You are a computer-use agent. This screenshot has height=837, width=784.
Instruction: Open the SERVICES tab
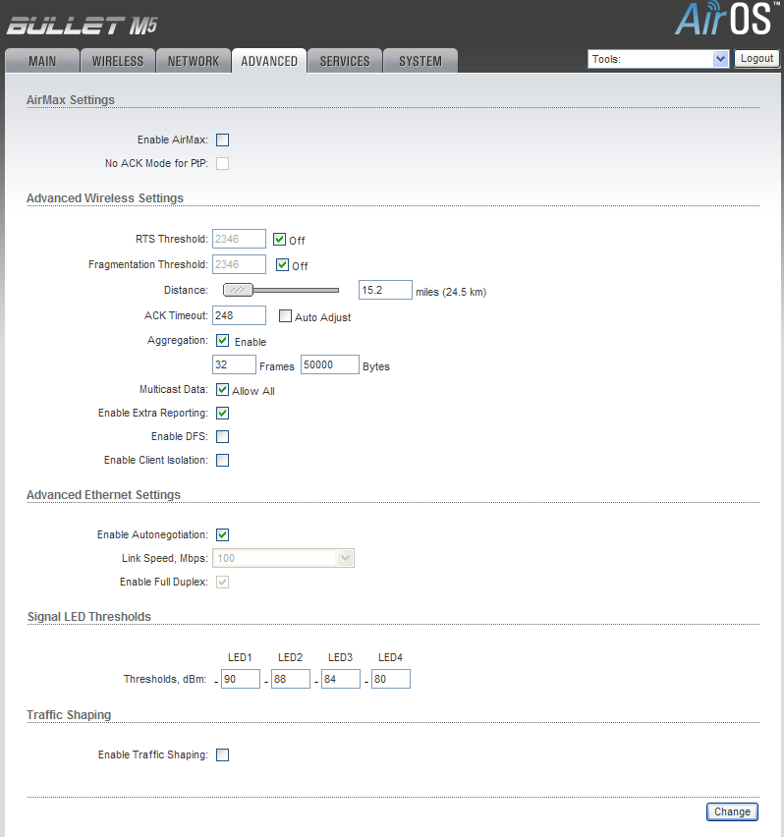(x=345, y=61)
